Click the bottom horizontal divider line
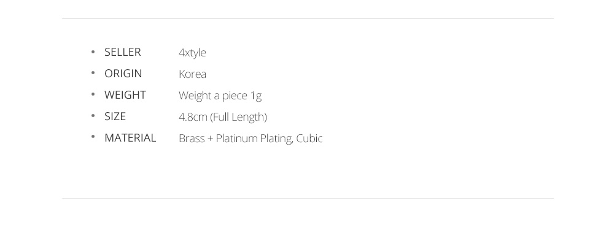This screenshot has width=614, height=228. coord(308,199)
